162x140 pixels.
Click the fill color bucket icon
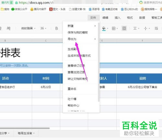104,28
